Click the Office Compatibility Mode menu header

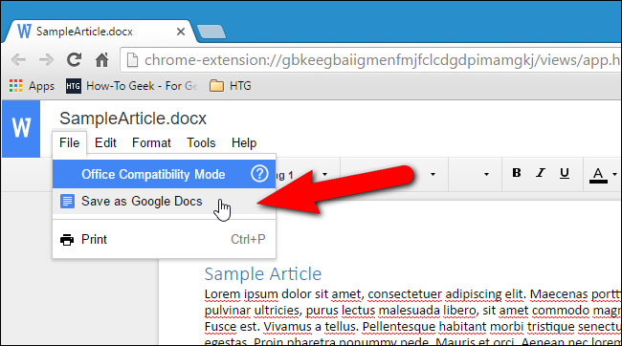click(x=164, y=174)
